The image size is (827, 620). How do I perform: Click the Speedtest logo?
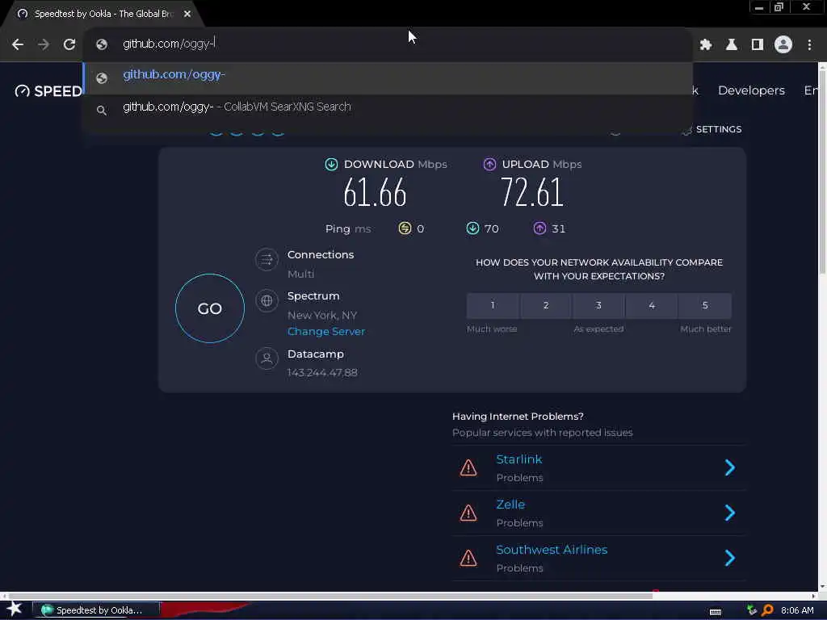tap(48, 91)
